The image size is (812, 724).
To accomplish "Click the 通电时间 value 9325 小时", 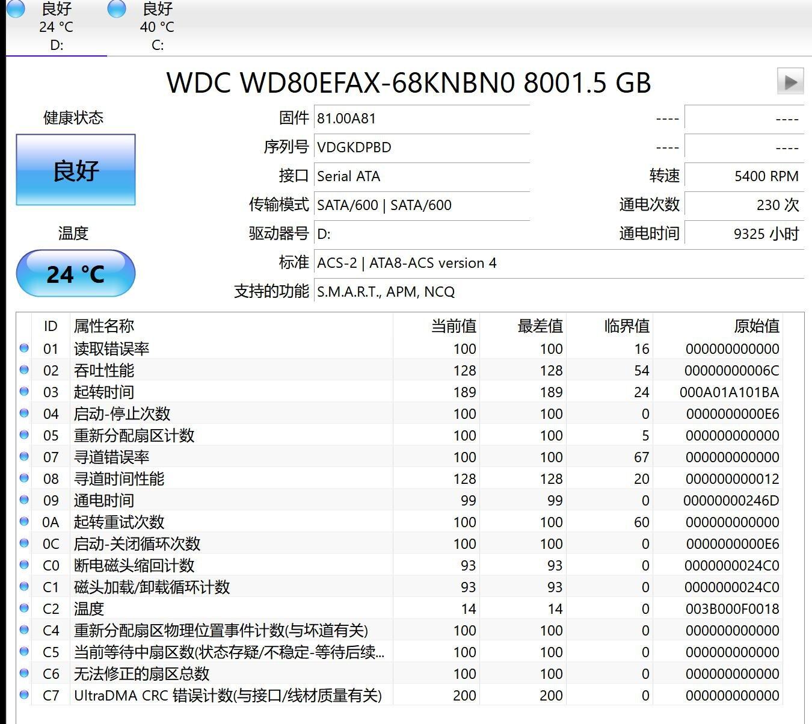I will tap(744, 234).
